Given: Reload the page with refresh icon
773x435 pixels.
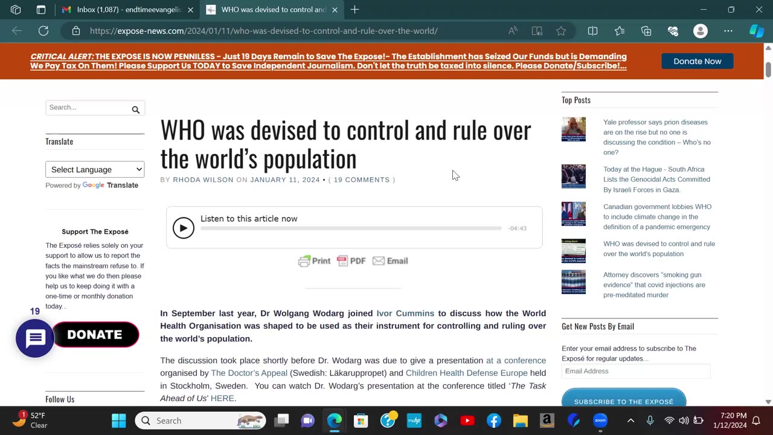Looking at the screenshot, I should (43, 31).
